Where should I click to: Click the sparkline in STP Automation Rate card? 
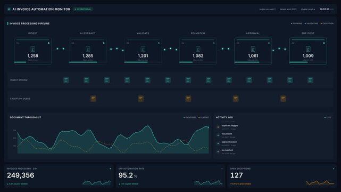(x=209, y=182)
